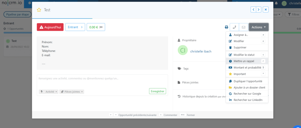This screenshot has width=301, height=128.
Task: Click the Enregistrer button
Action: 158,91
